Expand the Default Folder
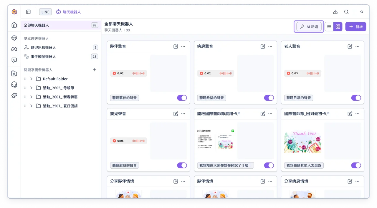 coord(31,79)
